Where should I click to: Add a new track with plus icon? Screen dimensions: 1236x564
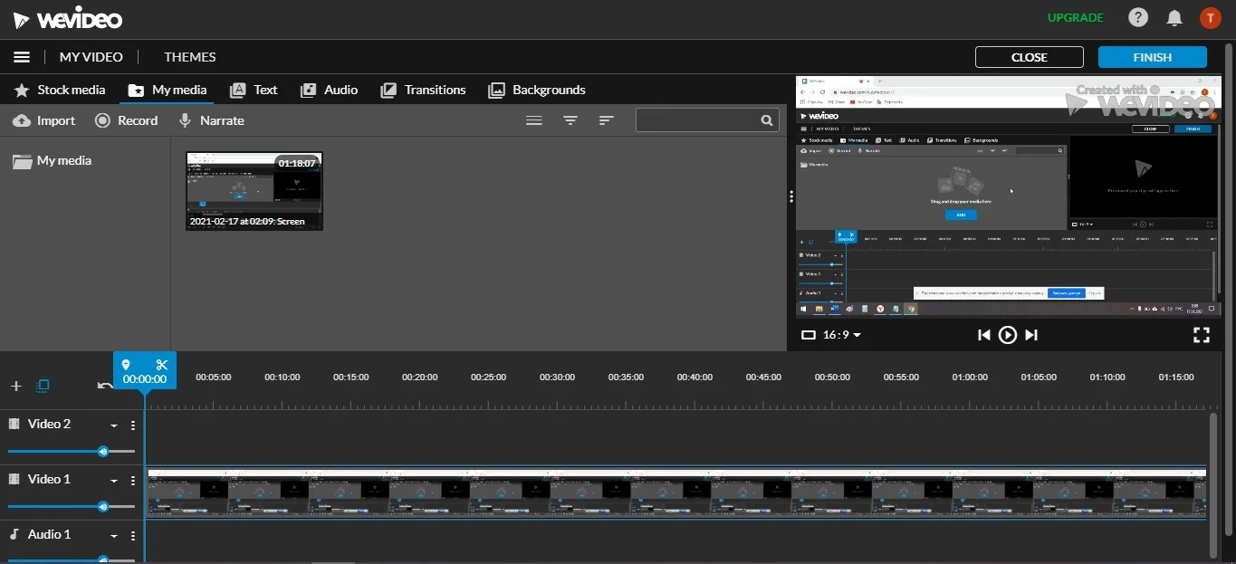pyautogui.click(x=15, y=386)
